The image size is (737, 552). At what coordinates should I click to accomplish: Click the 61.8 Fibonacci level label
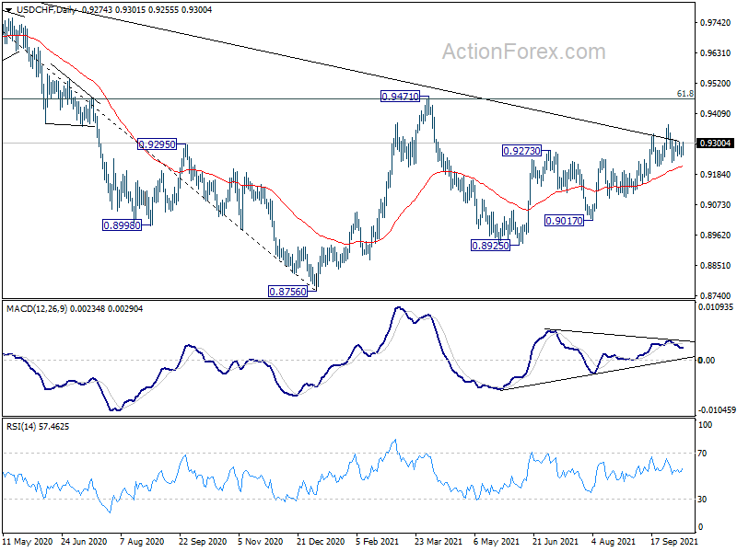pos(684,94)
